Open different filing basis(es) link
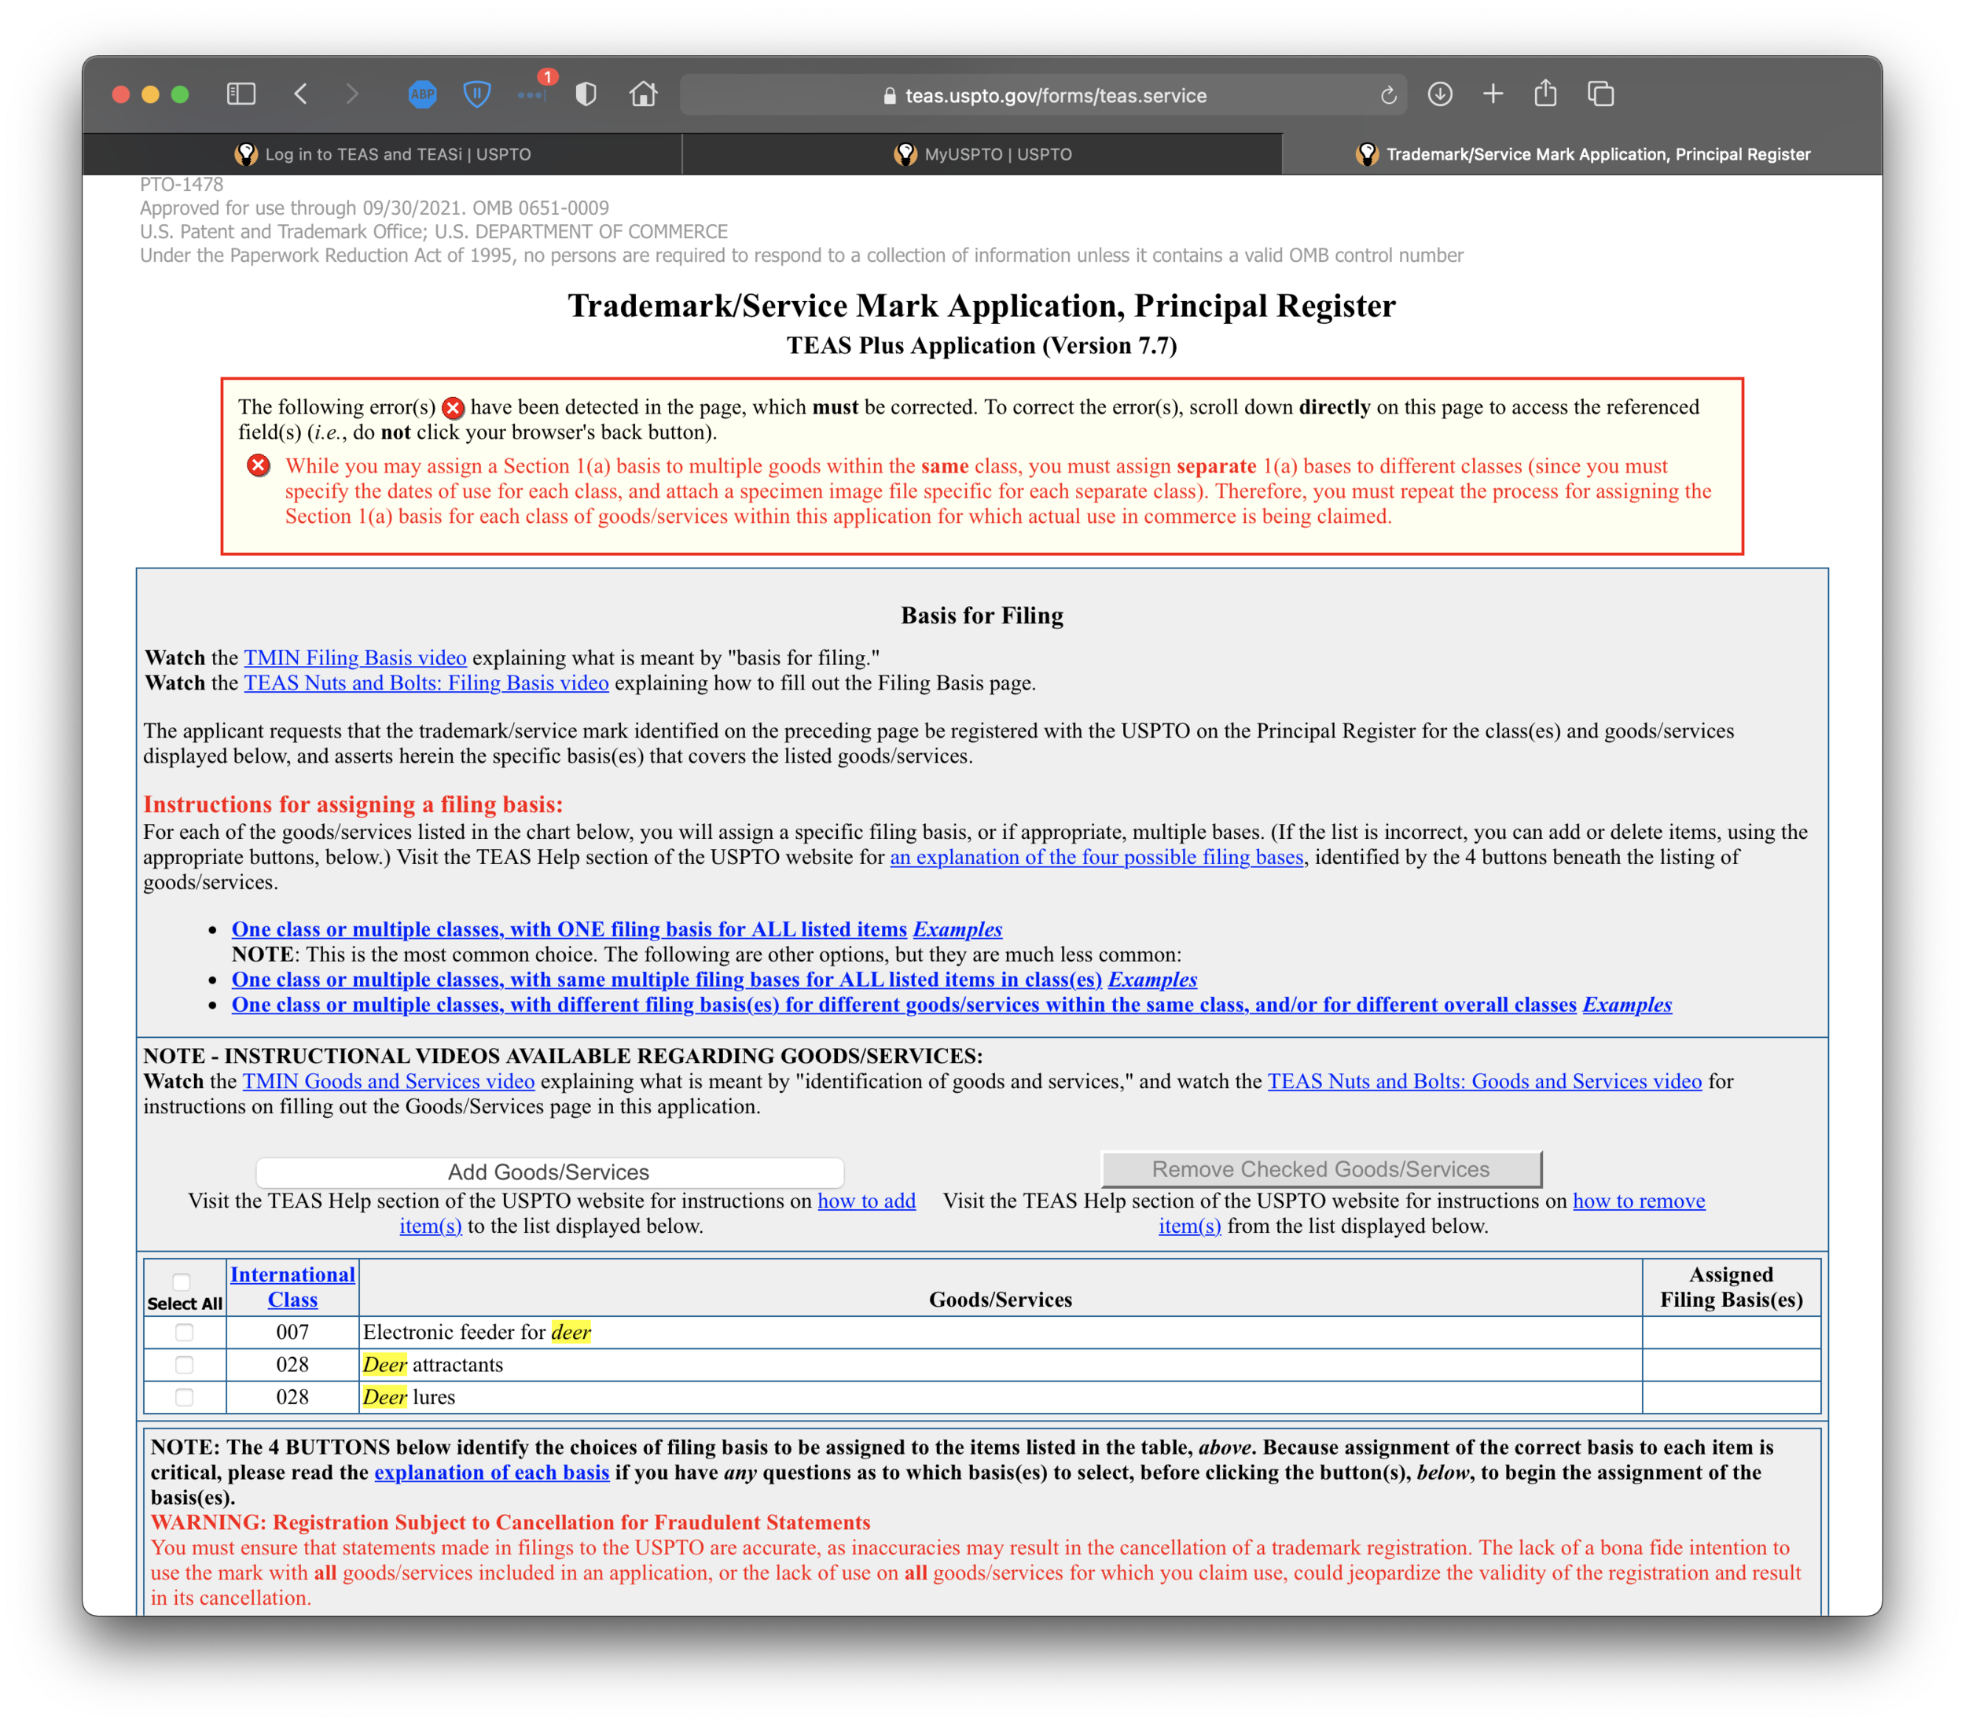 904,1005
